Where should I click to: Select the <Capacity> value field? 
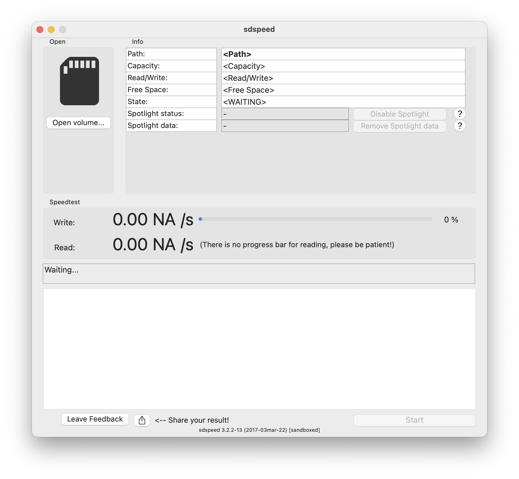coord(343,66)
